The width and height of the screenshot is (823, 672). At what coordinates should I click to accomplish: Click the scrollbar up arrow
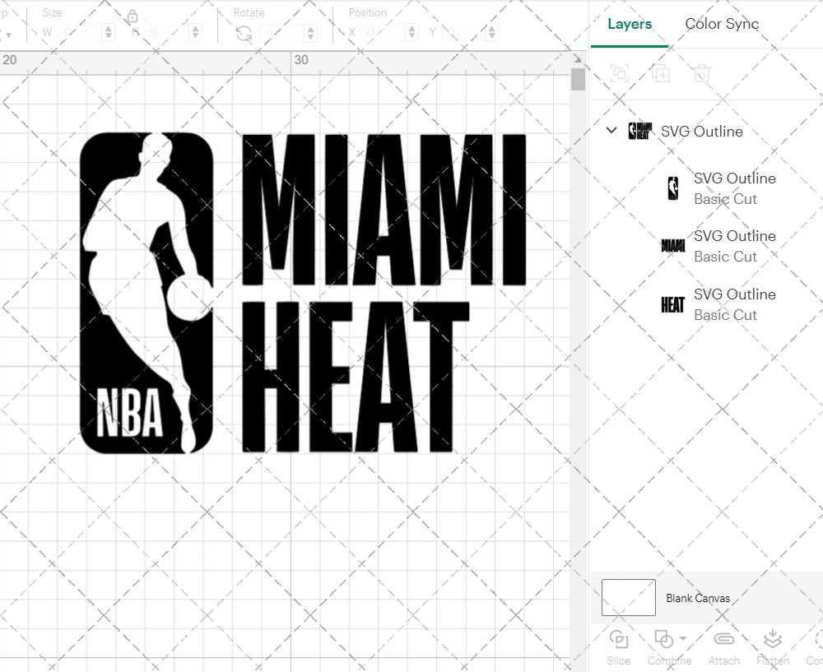pyautogui.click(x=578, y=58)
